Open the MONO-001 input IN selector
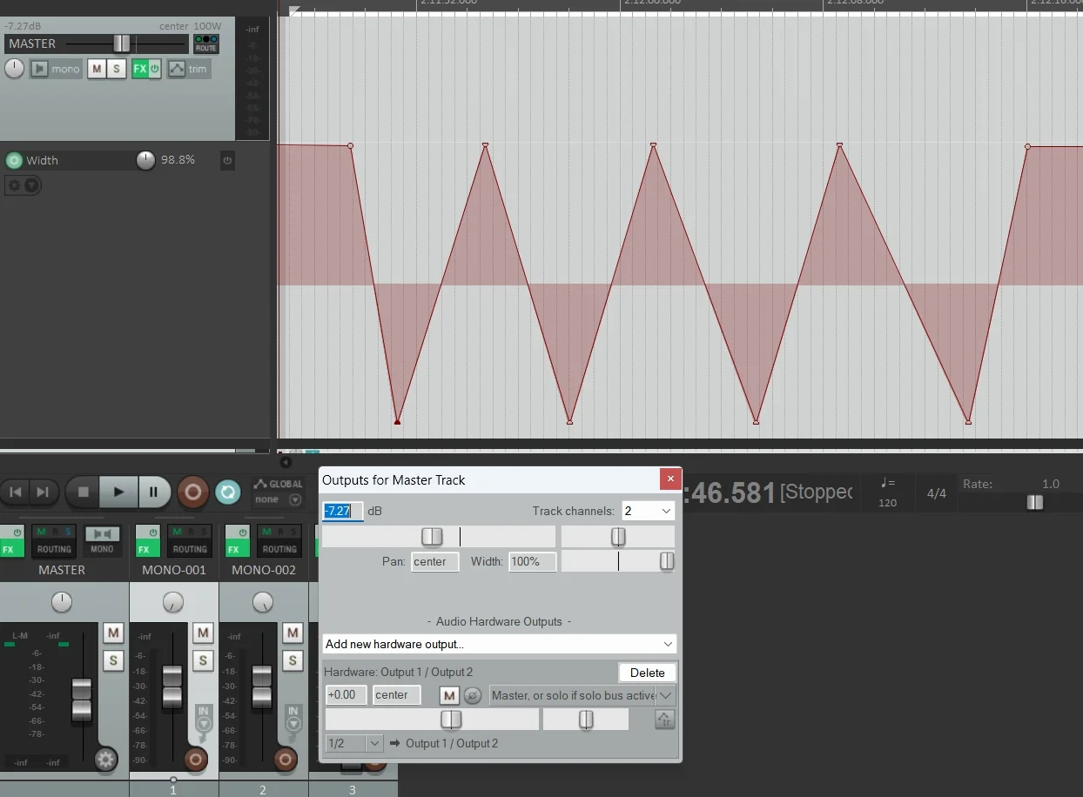This screenshot has width=1083, height=797. pos(203,718)
